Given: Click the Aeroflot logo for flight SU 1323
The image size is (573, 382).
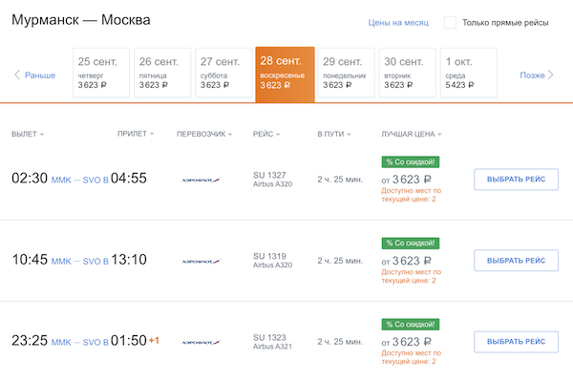Looking at the screenshot, I should coord(201,341).
